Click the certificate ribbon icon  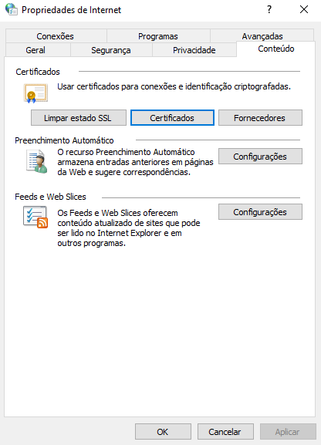click(x=35, y=93)
